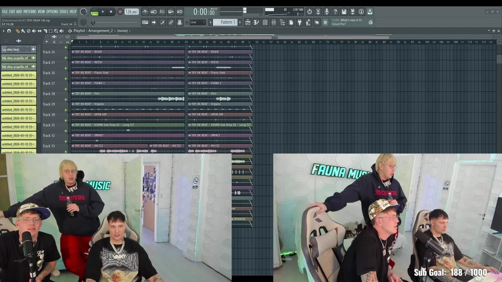Viewport: 502px width, 282px height.
Task: Select the Zoom magnifier tool in playlist
Action: click(x=56, y=31)
